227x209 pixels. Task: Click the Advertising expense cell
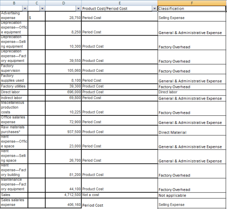coord(14,16)
